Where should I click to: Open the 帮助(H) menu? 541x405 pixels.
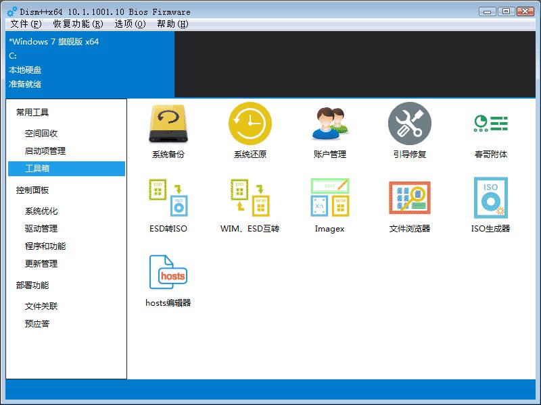tap(172, 24)
